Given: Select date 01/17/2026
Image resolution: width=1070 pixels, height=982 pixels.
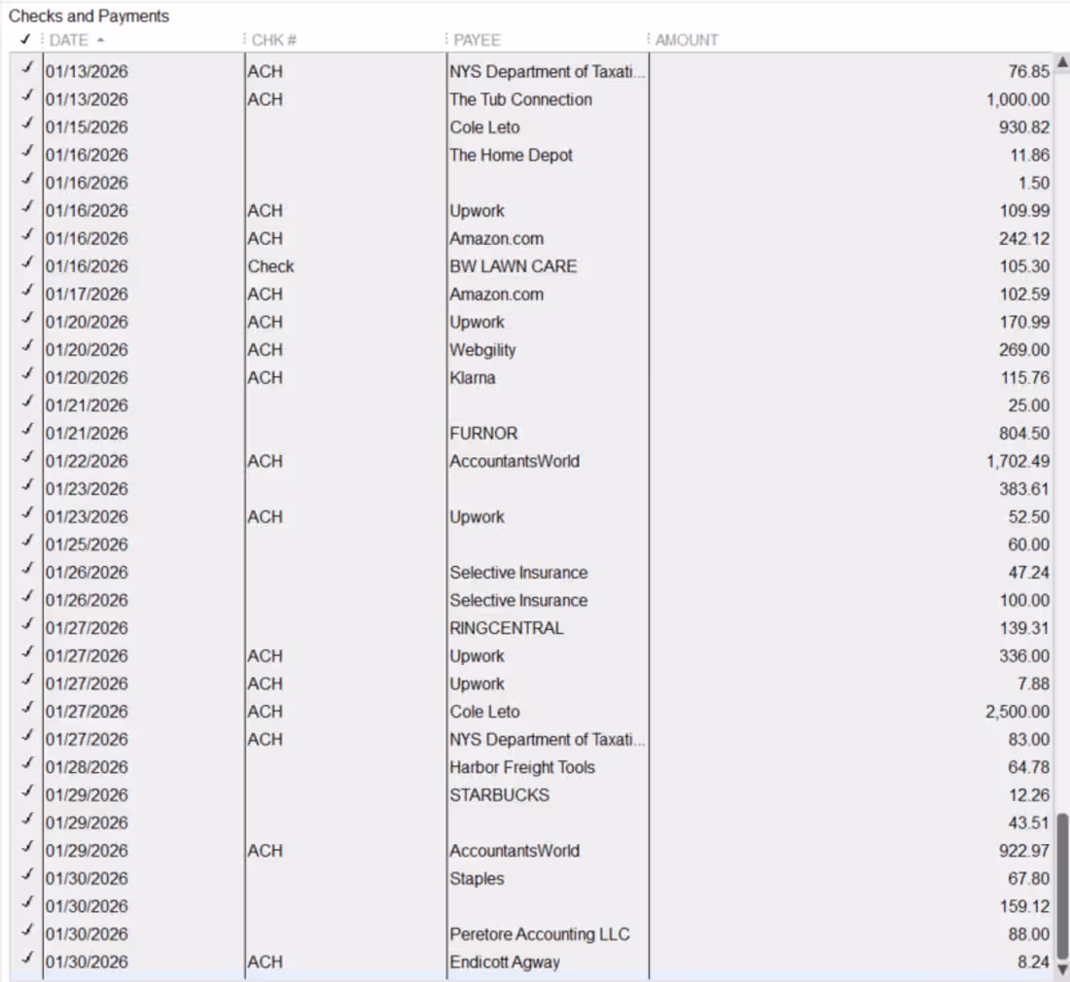Looking at the screenshot, I should pos(87,295).
